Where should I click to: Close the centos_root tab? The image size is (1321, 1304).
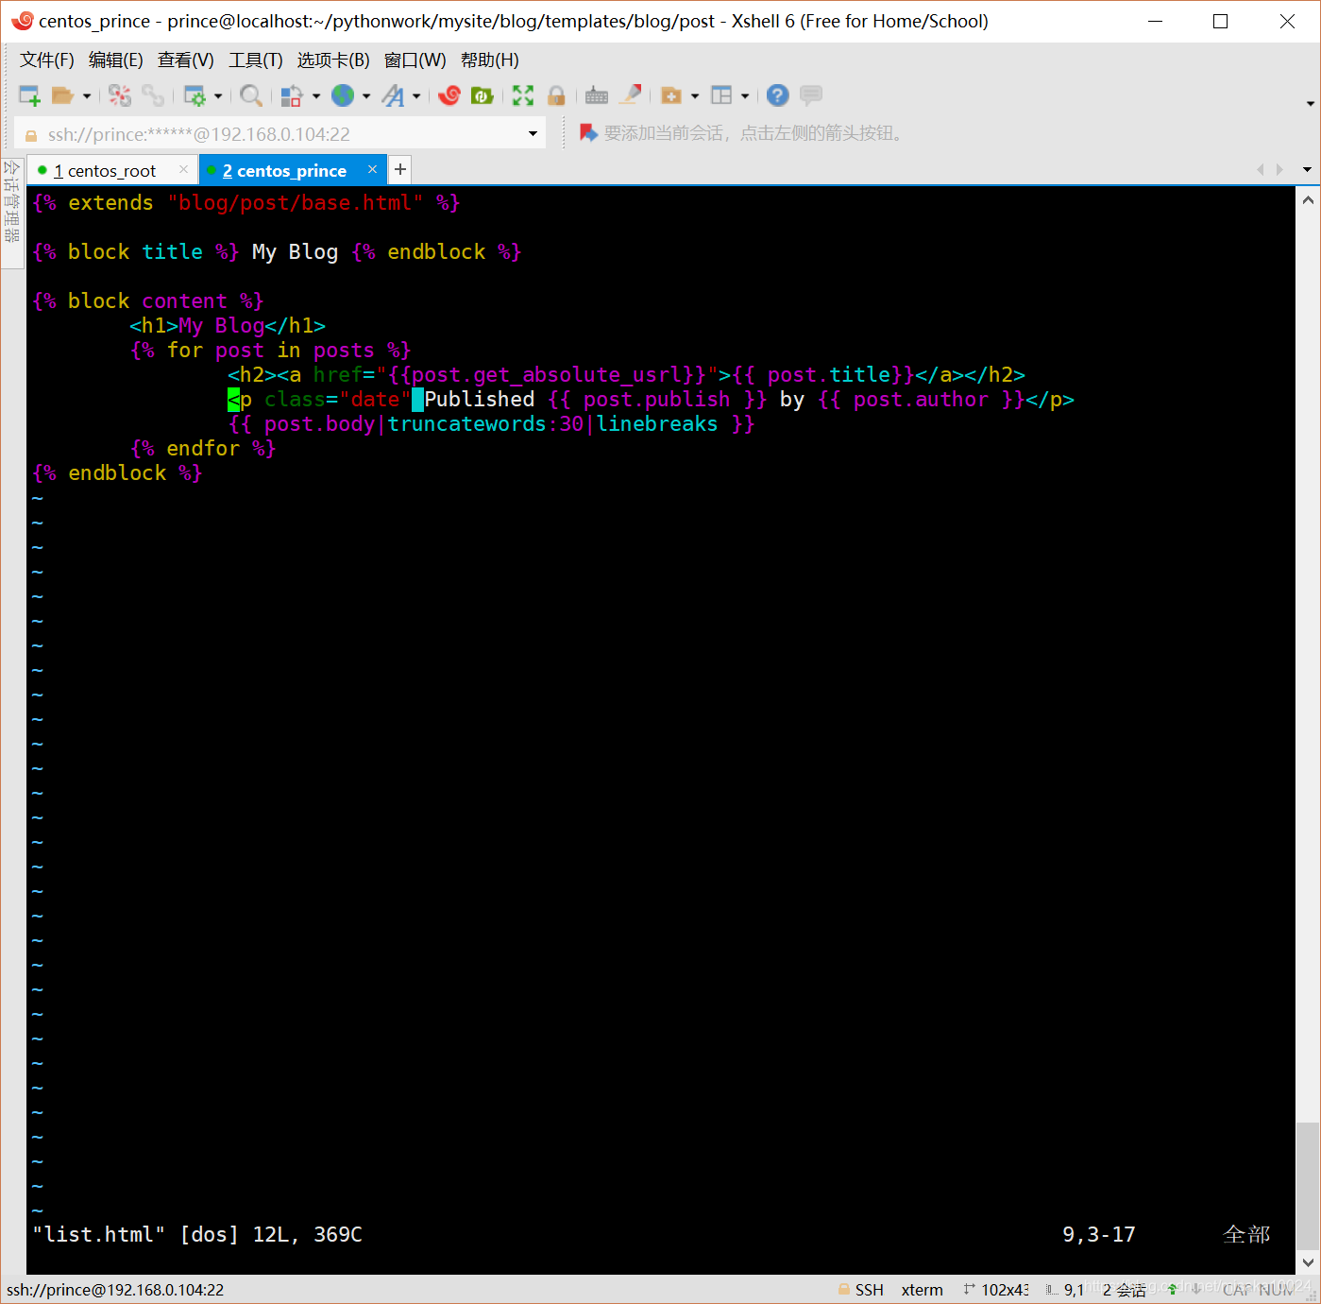(x=183, y=170)
